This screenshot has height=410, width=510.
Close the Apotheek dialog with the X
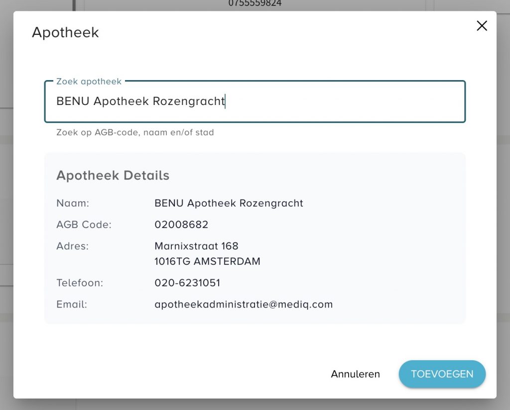(x=482, y=26)
